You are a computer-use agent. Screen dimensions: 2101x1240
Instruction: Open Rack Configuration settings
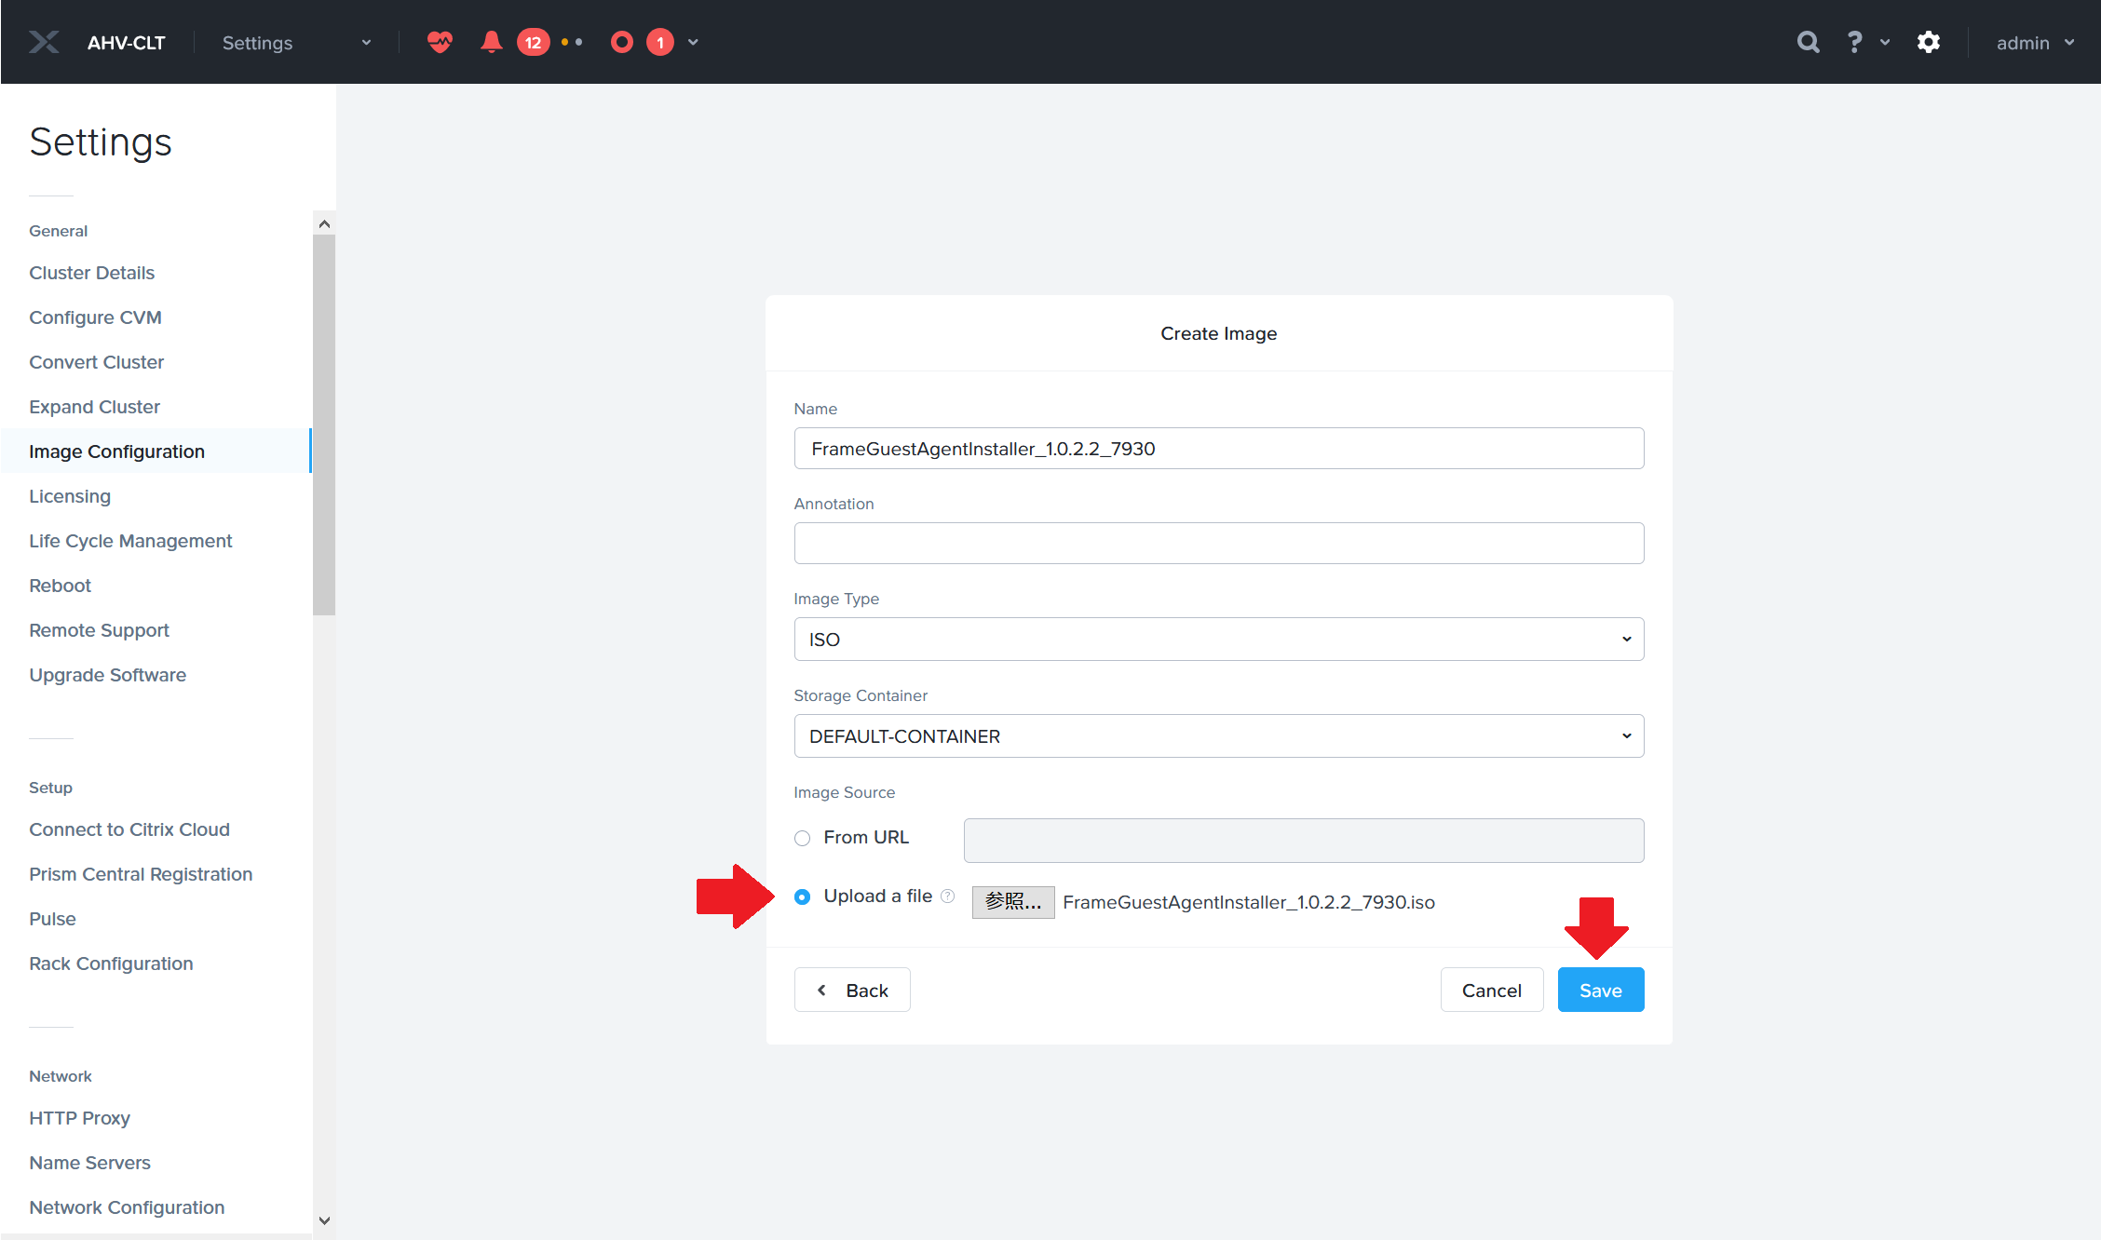point(111,964)
